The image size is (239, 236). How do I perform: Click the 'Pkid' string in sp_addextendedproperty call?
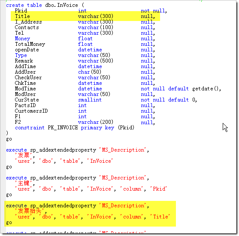point(158,189)
